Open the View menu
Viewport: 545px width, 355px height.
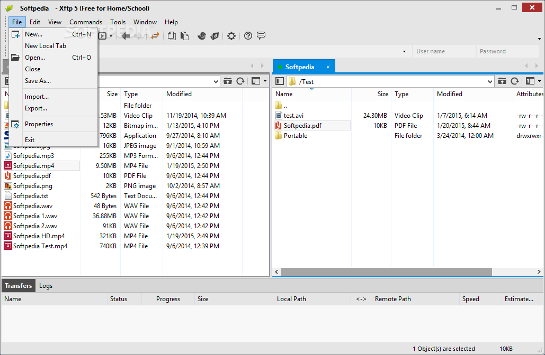coord(55,22)
